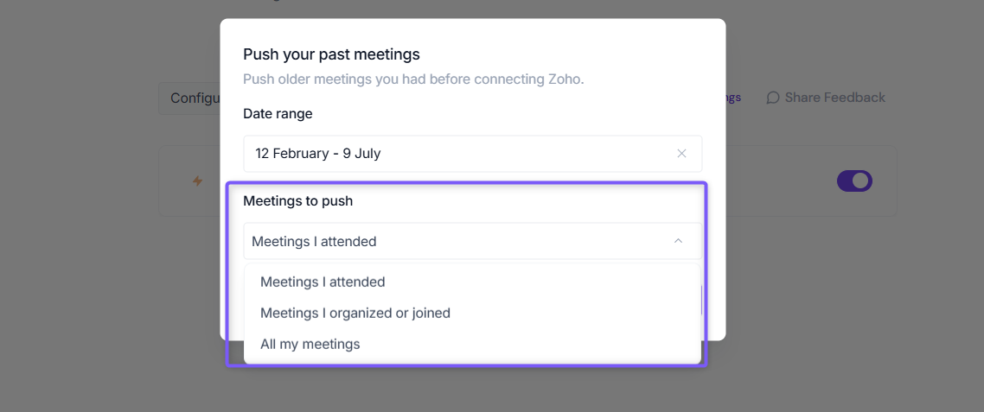
Task: Click the Share Feedback link text
Action: [x=834, y=98]
